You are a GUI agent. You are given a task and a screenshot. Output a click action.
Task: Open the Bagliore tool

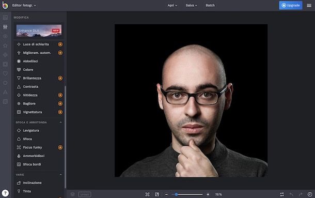pyautogui.click(x=39, y=103)
